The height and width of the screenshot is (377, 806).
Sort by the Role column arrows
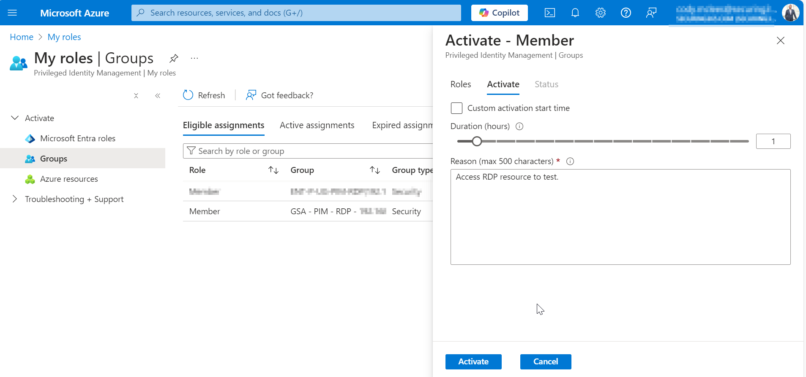273,170
